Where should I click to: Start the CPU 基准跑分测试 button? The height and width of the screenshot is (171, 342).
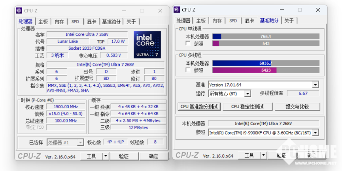[x=199, y=107]
